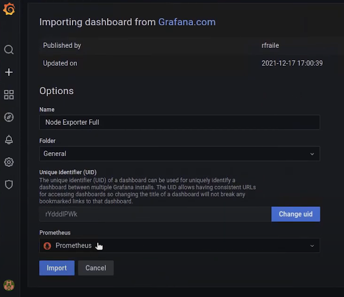The width and height of the screenshot is (344, 297).
Task: Open the Configuration gear icon
Action: click(9, 162)
